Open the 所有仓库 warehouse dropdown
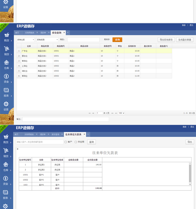This screenshot has width=196, height=209. pyautogui.click(x=26, y=40)
